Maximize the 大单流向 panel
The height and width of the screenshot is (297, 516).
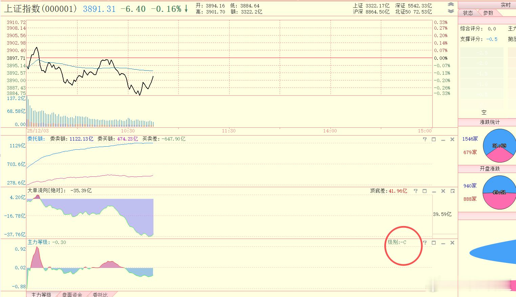coord(425,191)
